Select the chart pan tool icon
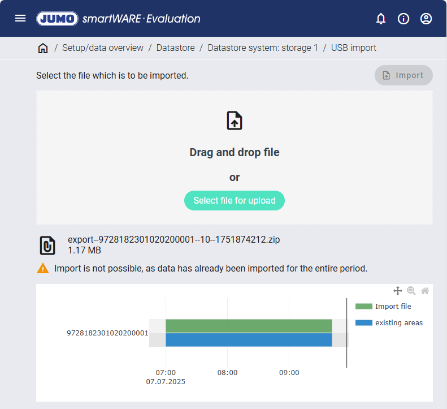447x409 pixels. tap(397, 291)
